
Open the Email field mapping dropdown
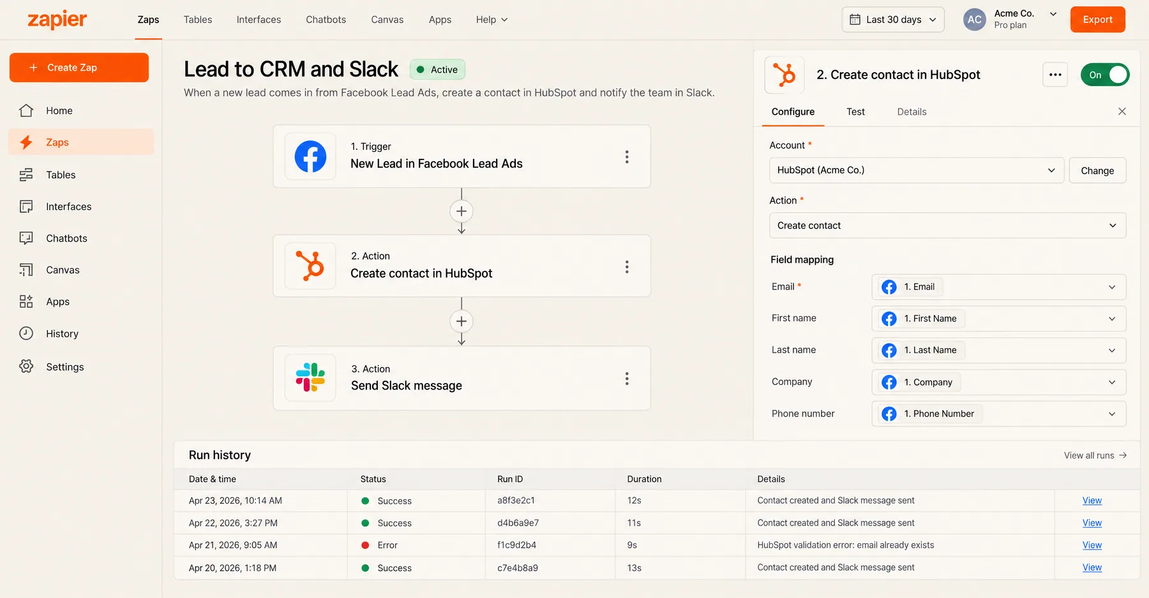coord(999,287)
